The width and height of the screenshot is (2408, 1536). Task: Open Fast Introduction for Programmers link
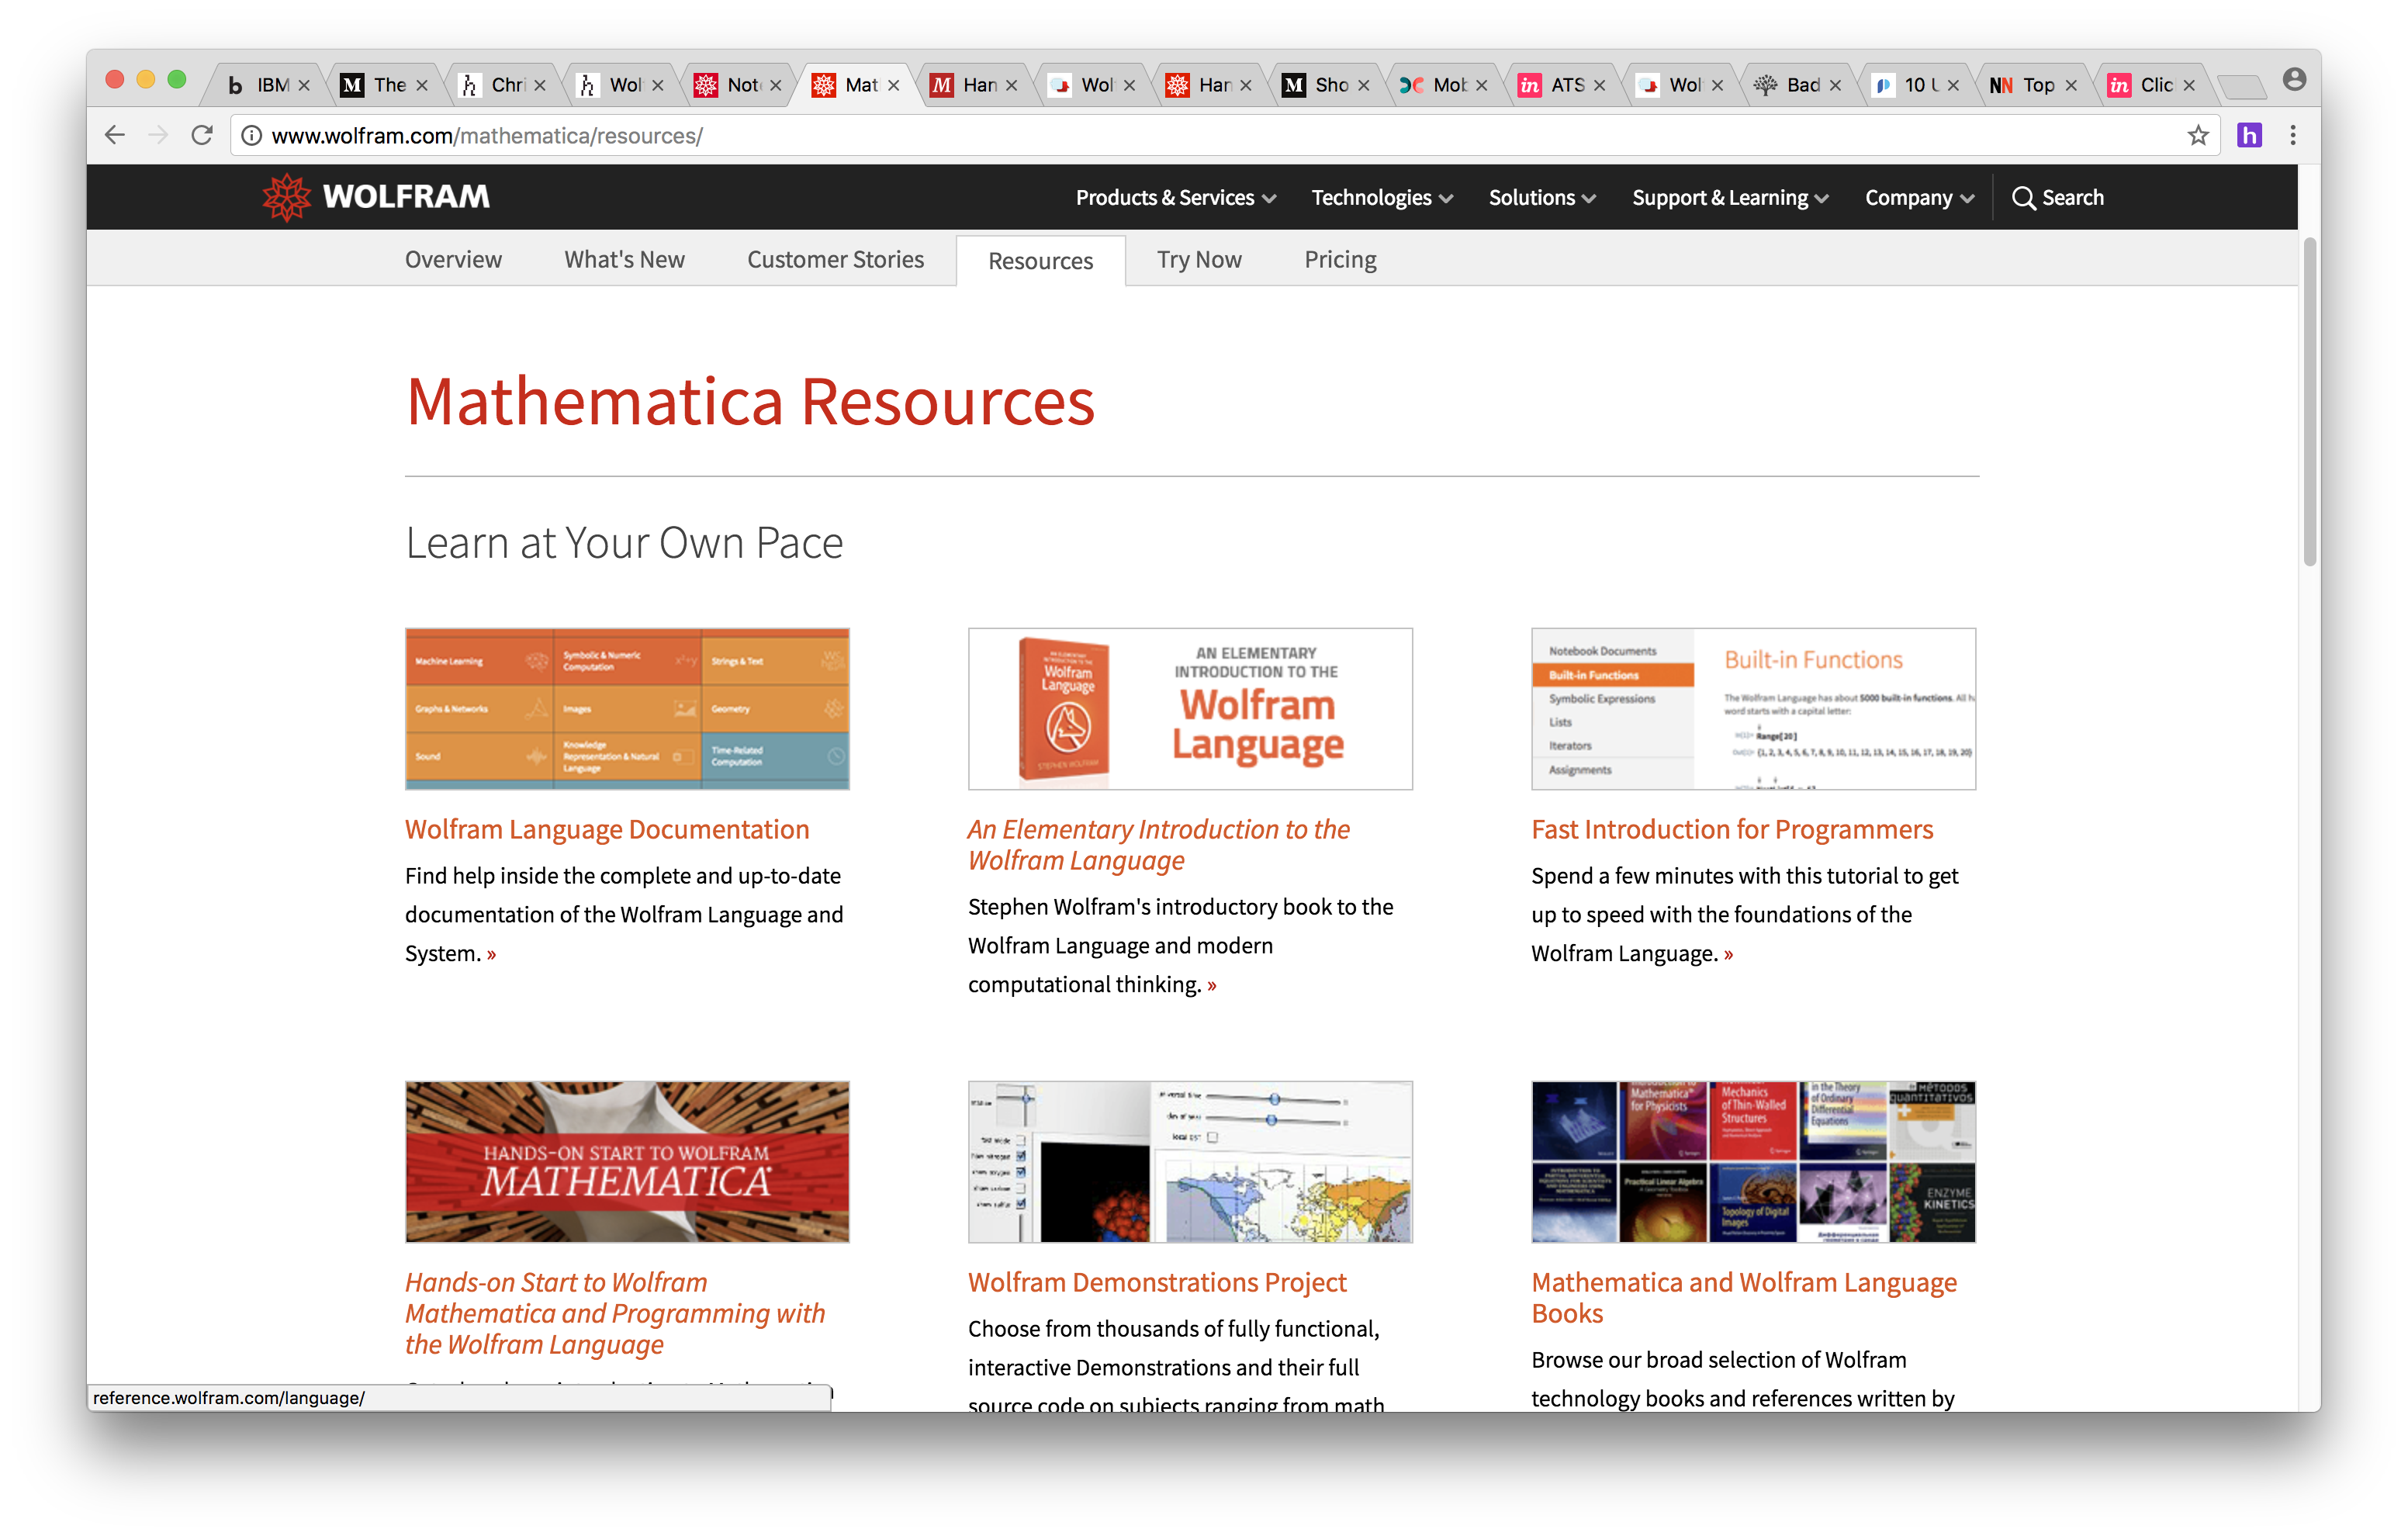tap(1732, 829)
